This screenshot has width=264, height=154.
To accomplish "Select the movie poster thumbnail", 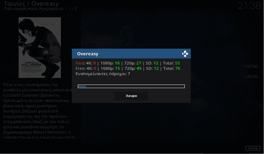I will pos(40,48).
